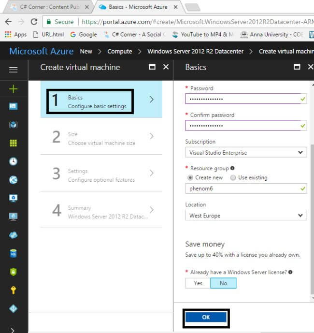The width and height of the screenshot is (314, 333).
Task: Open step 2 Size
Action: point(101,136)
